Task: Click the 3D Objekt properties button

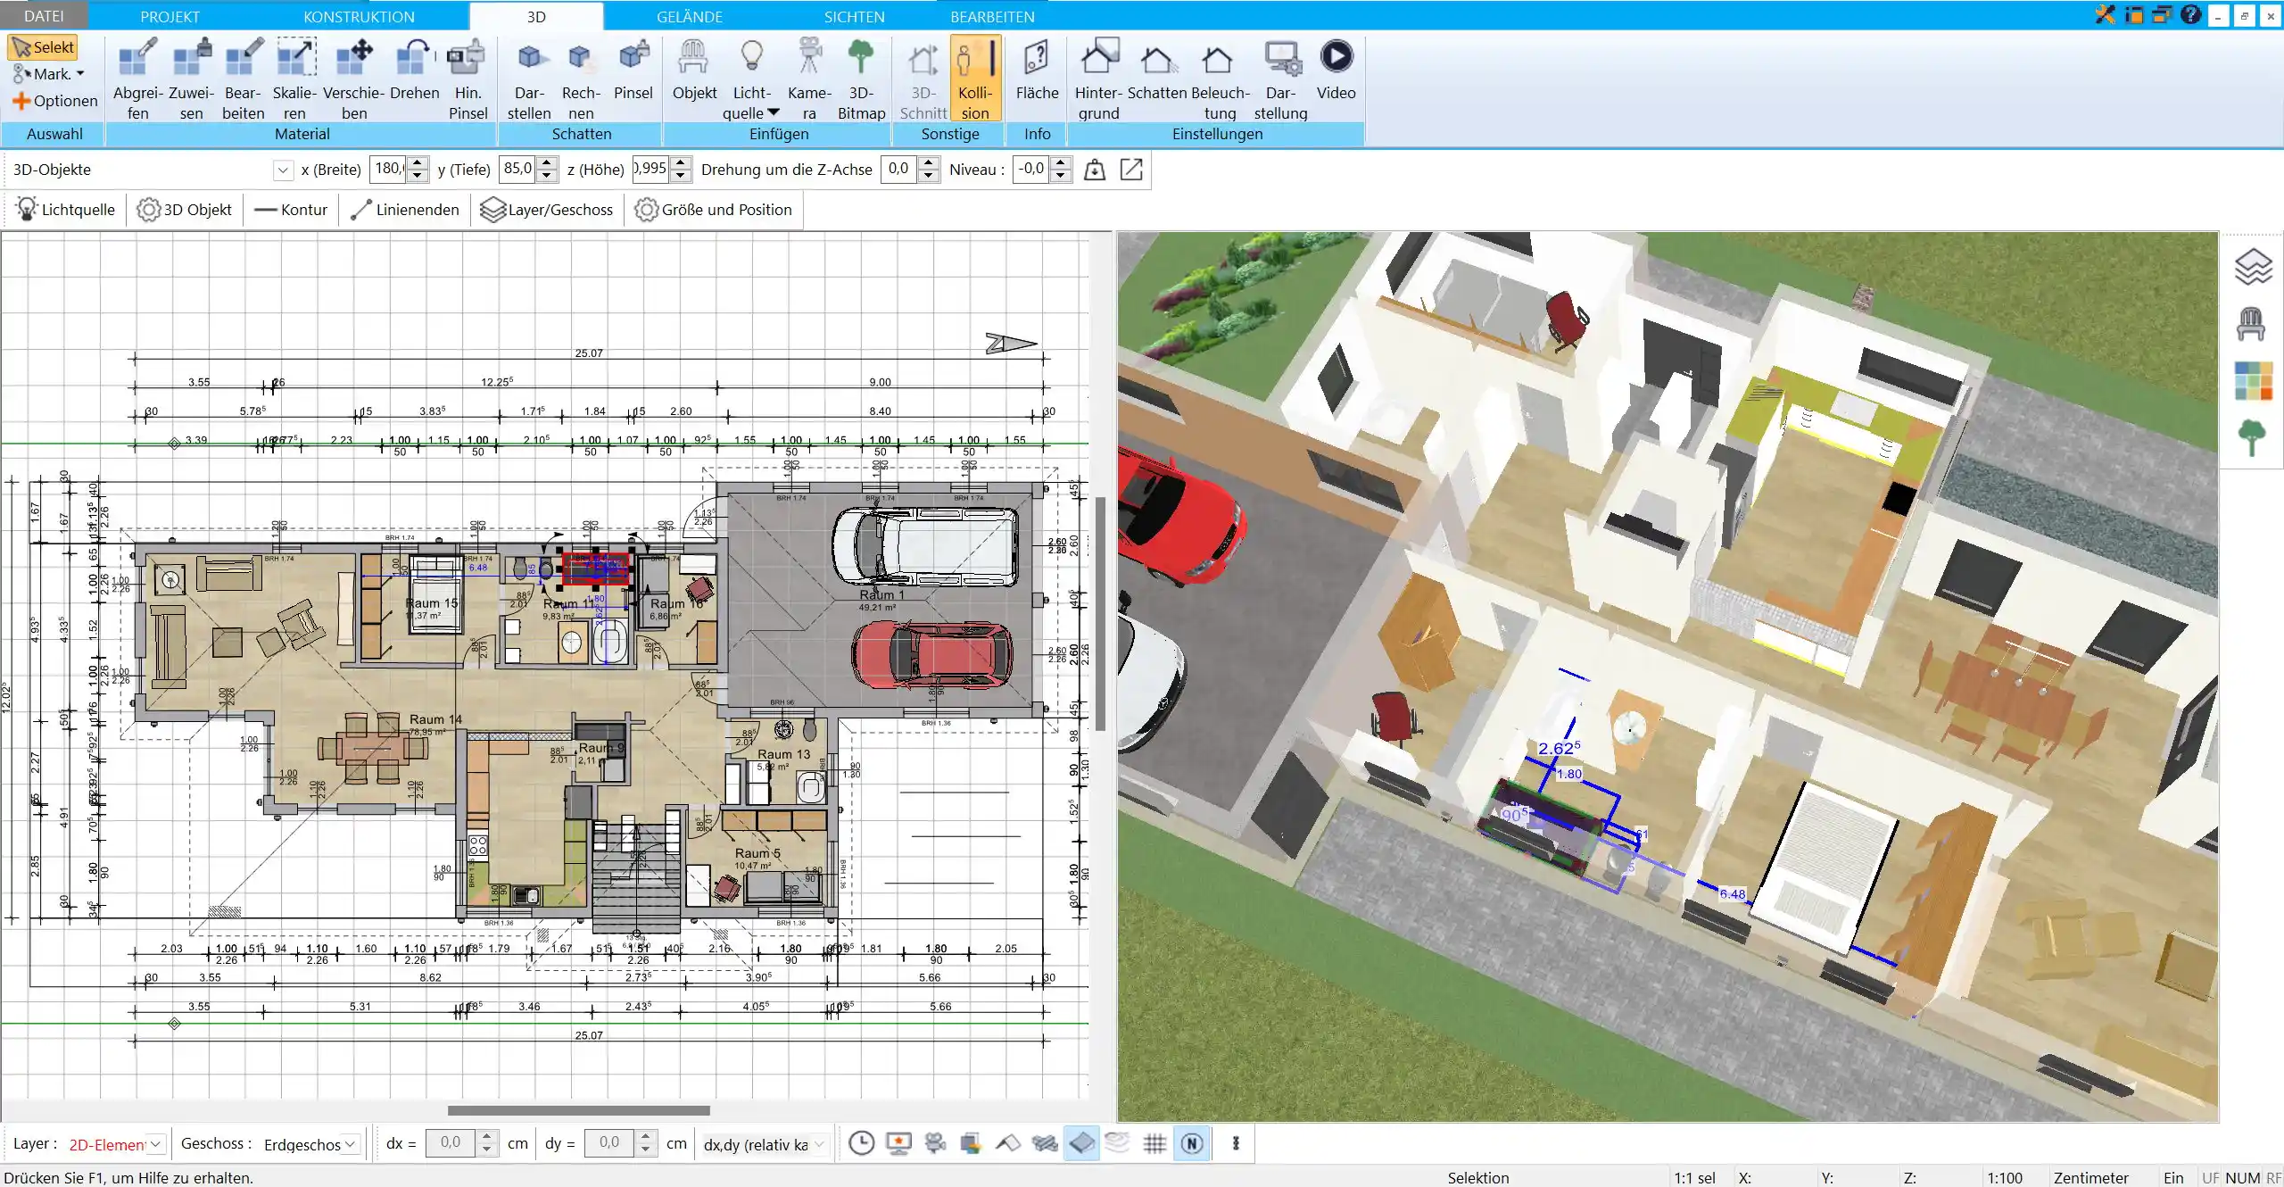Action: tap(184, 210)
